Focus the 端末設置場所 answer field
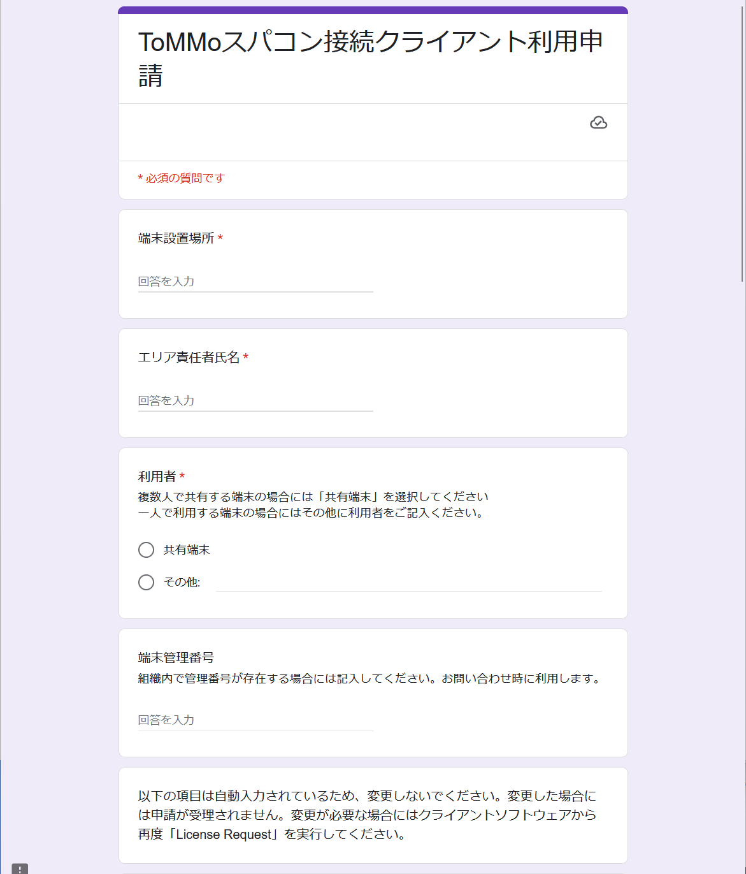Screen dimensions: 746x874 click(255, 281)
